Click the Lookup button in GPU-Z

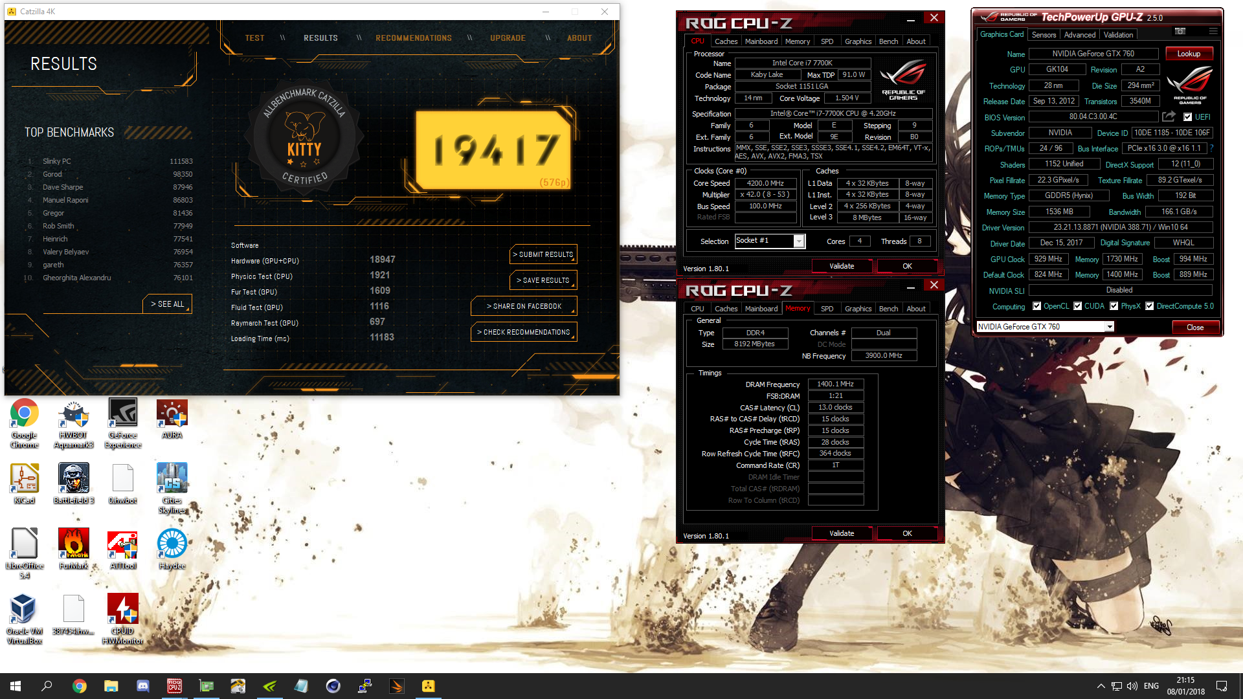pyautogui.click(x=1189, y=54)
